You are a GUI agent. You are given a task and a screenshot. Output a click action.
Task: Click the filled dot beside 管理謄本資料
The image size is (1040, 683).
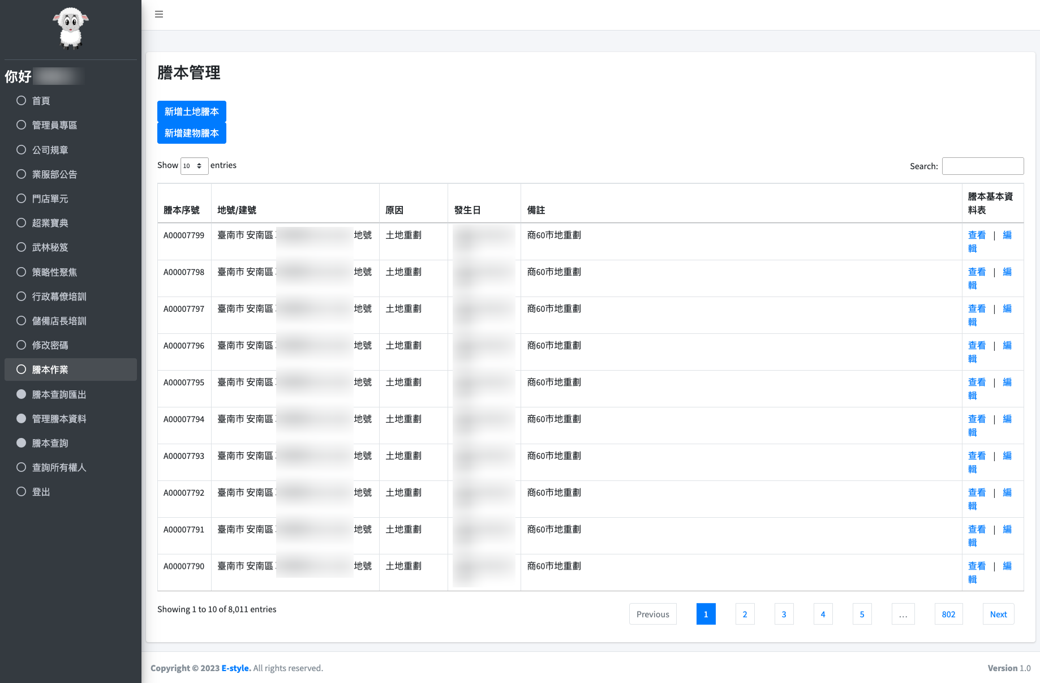pyautogui.click(x=22, y=419)
